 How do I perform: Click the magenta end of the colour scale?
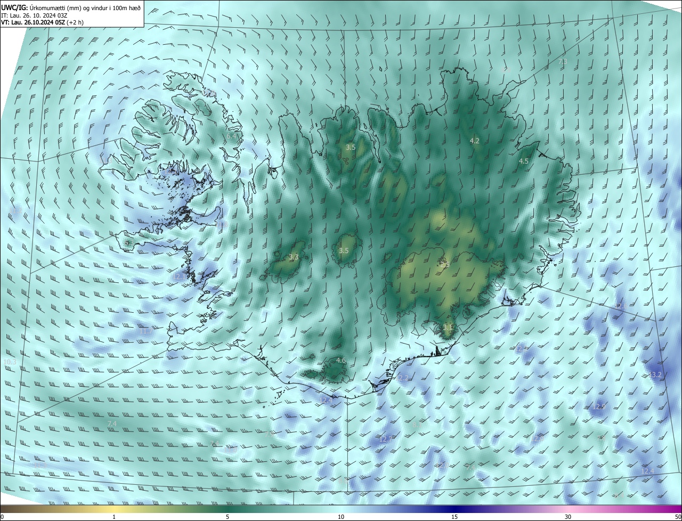(674, 509)
